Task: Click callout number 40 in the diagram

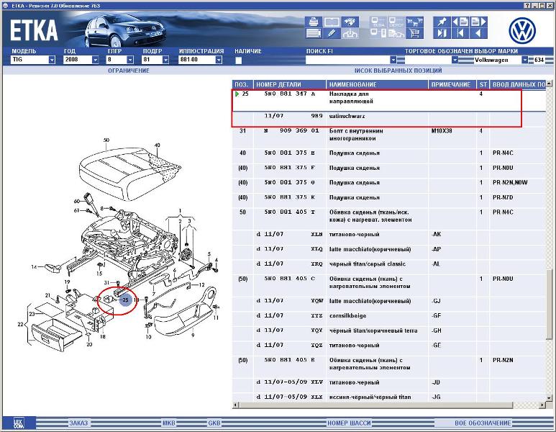Action: click(157, 145)
